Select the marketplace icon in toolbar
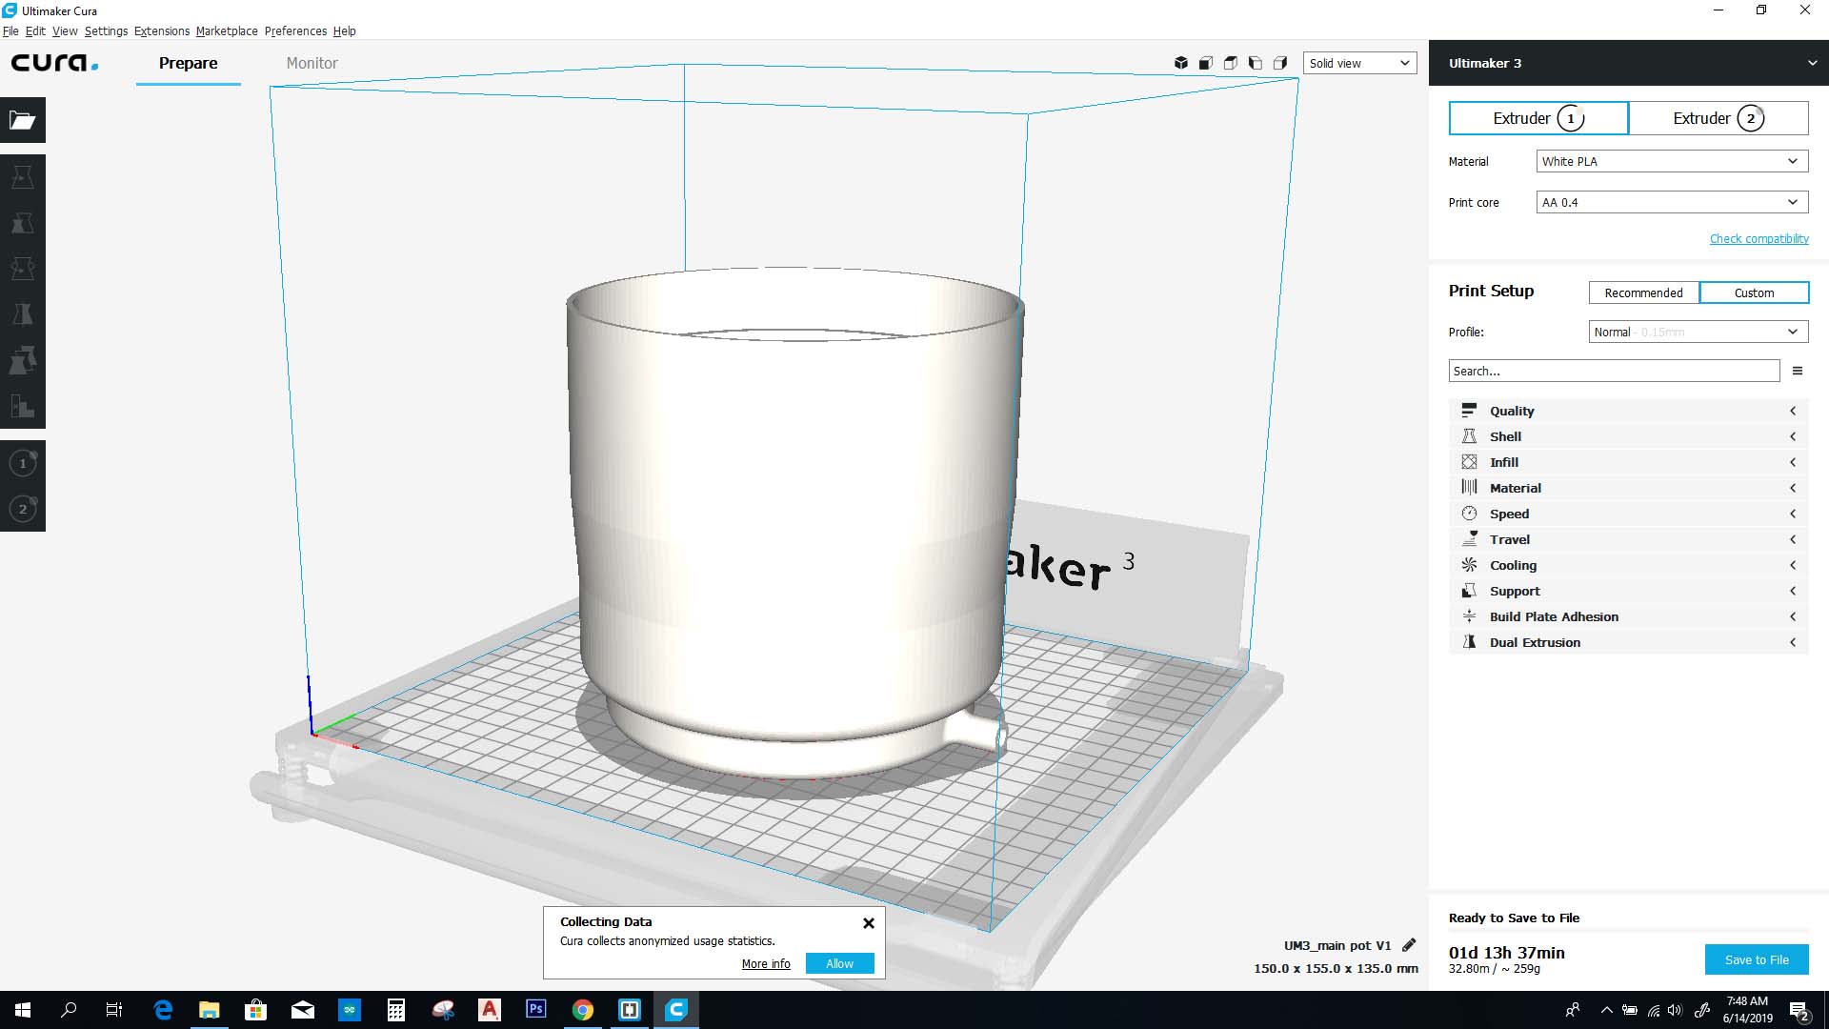The height and width of the screenshot is (1029, 1829). pos(224,30)
